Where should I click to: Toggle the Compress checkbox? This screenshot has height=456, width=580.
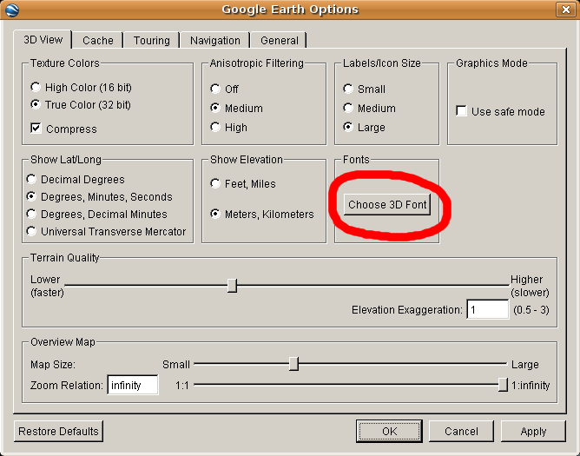pos(63,129)
